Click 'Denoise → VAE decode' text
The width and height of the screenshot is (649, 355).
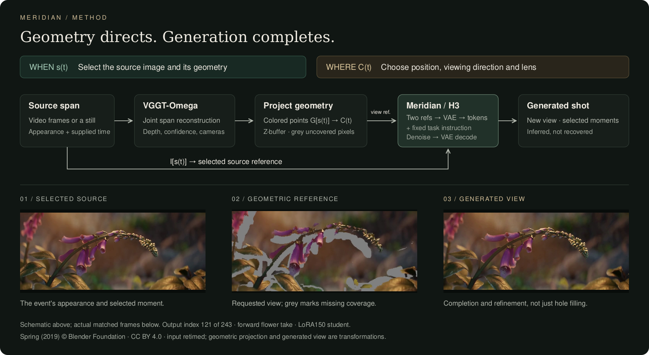point(442,137)
